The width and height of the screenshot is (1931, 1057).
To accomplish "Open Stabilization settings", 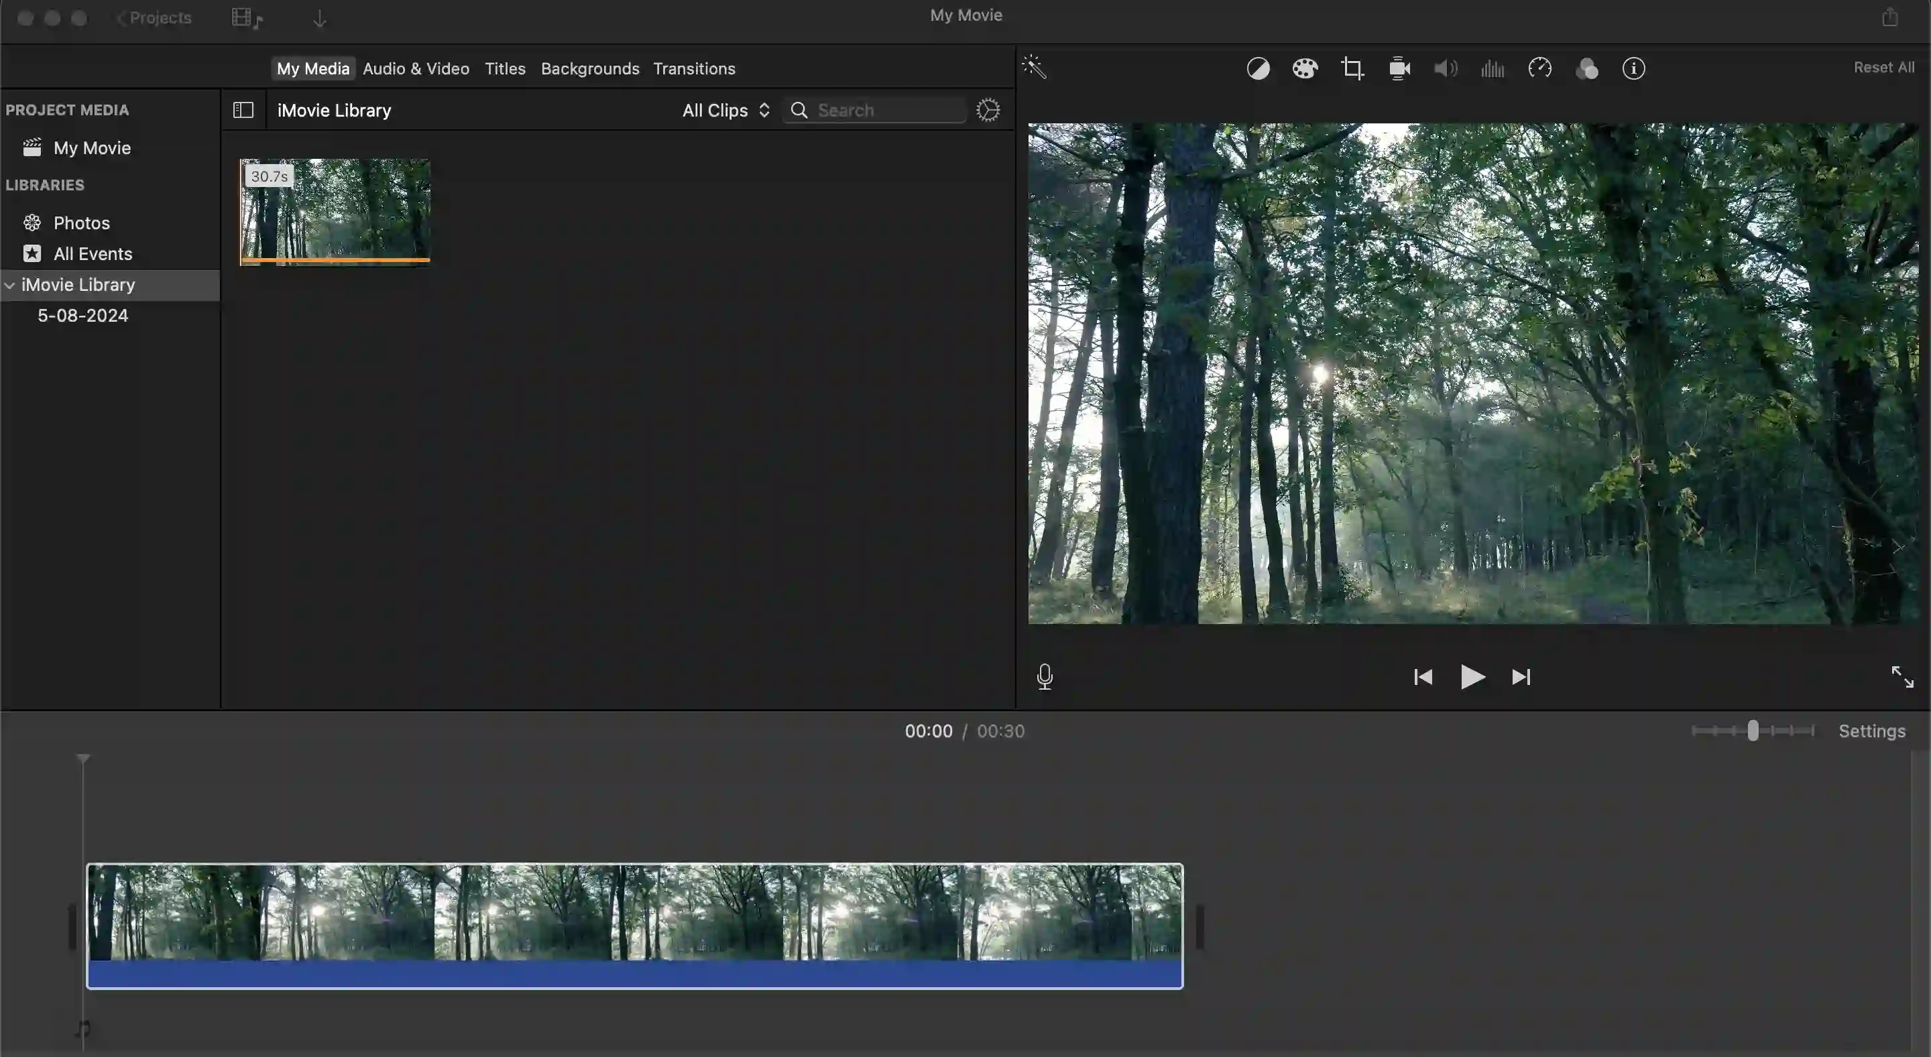I will [1399, 68].
